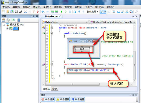Select the MainForm.cs* editor tab
Viewport: 141px width, 103px height.
pyautogui.click(x=53, y=17)
